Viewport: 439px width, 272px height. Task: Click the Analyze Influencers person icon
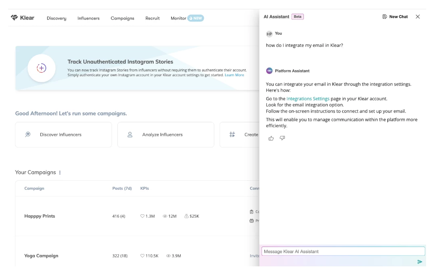130,135
